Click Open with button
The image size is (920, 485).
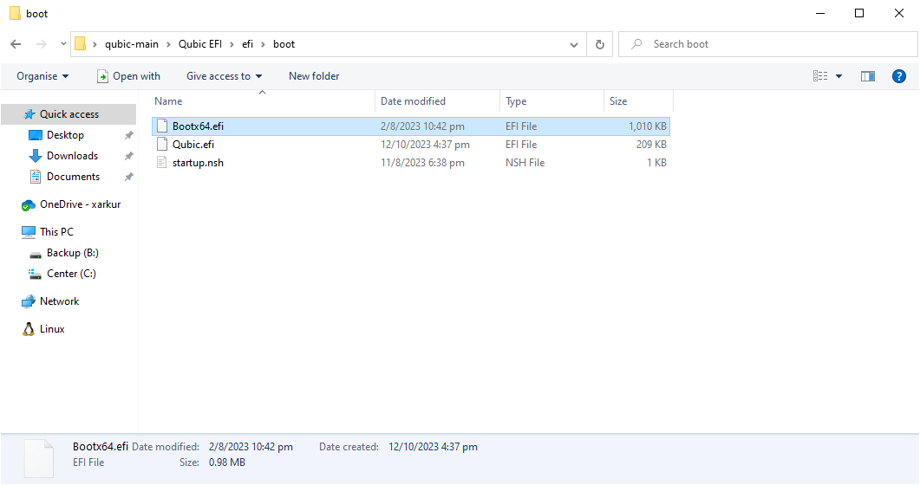pyautogui.click(x=128, y=76)
